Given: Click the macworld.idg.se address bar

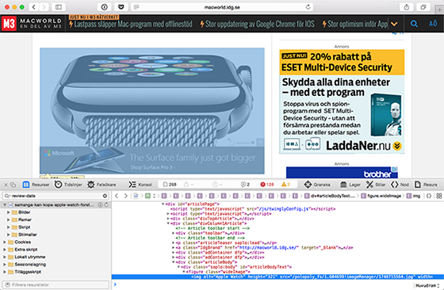Looking at the screenshot, I should (x=222, y=7).
